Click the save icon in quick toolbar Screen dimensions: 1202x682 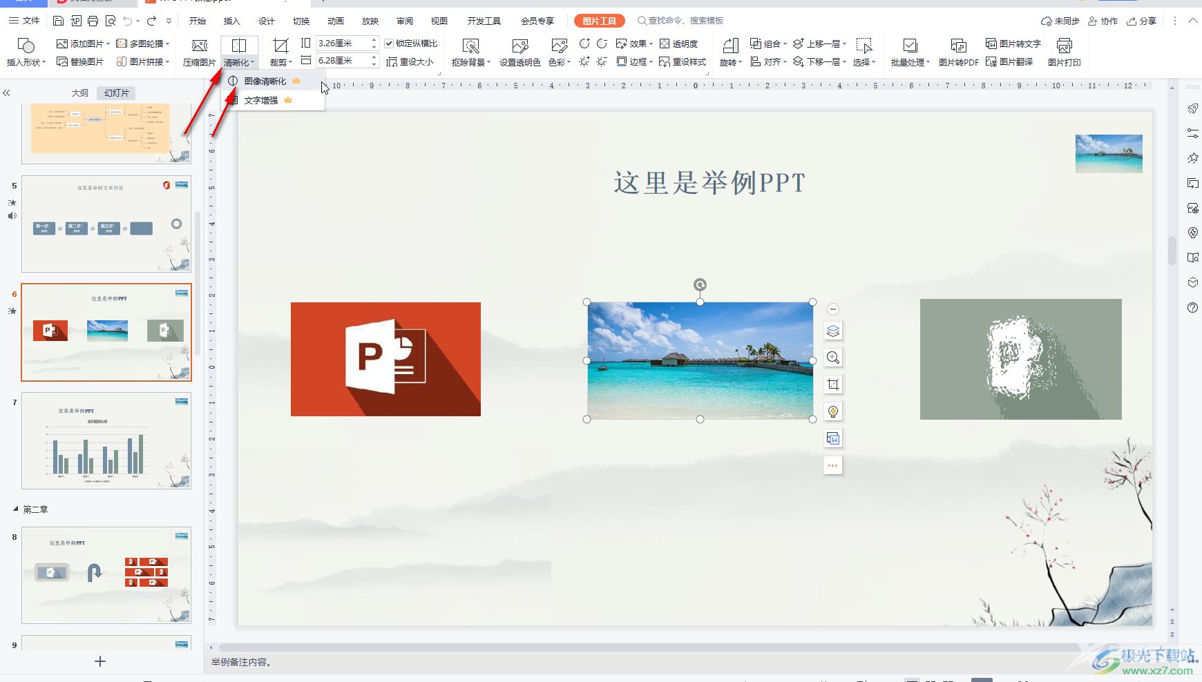(x=59, y=21)
